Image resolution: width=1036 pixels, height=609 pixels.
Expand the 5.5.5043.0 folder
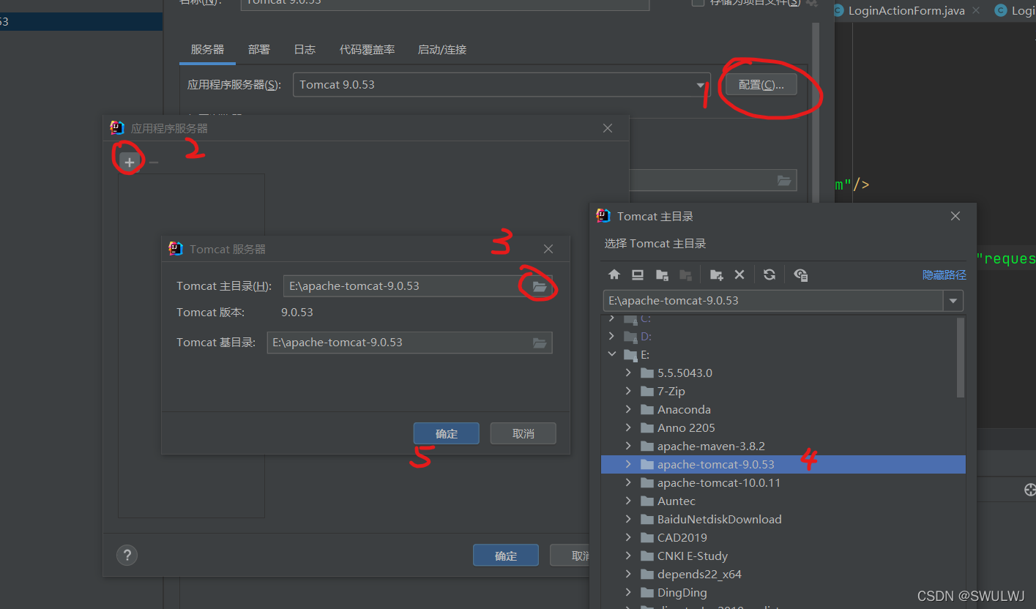coord(628,373)
